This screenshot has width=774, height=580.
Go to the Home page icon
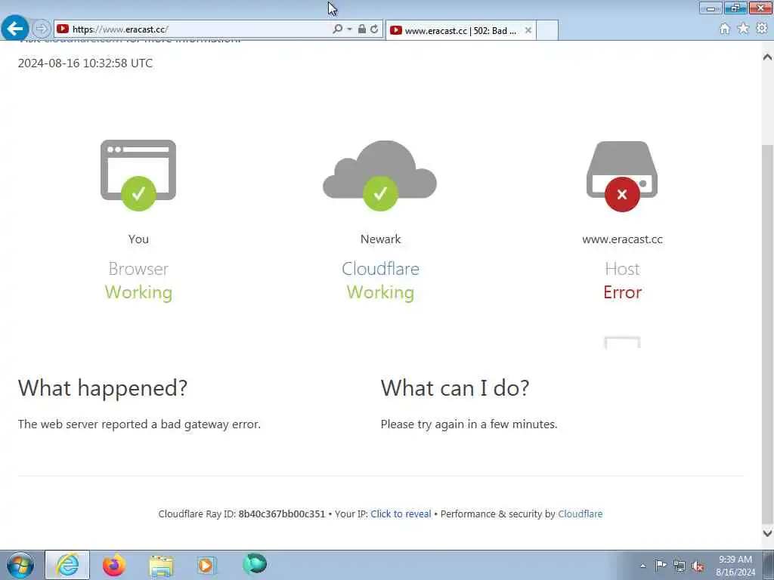725,29
